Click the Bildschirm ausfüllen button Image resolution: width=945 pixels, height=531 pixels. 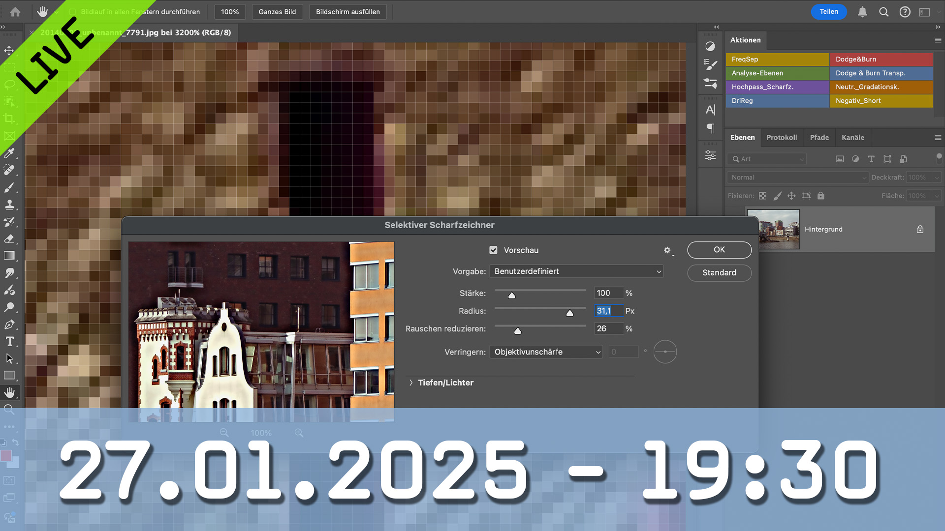click(x=347, y=12)
